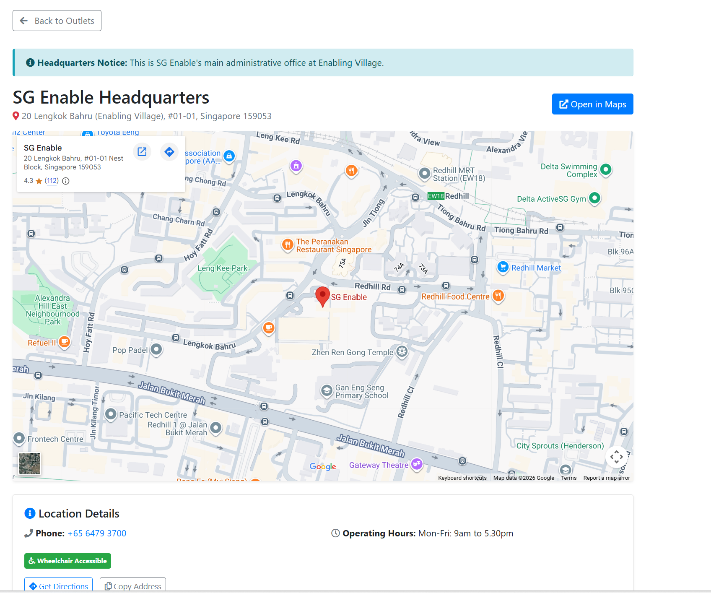Click Report a map error
This screenshot has width=711, height=593.
coord(607,478)
